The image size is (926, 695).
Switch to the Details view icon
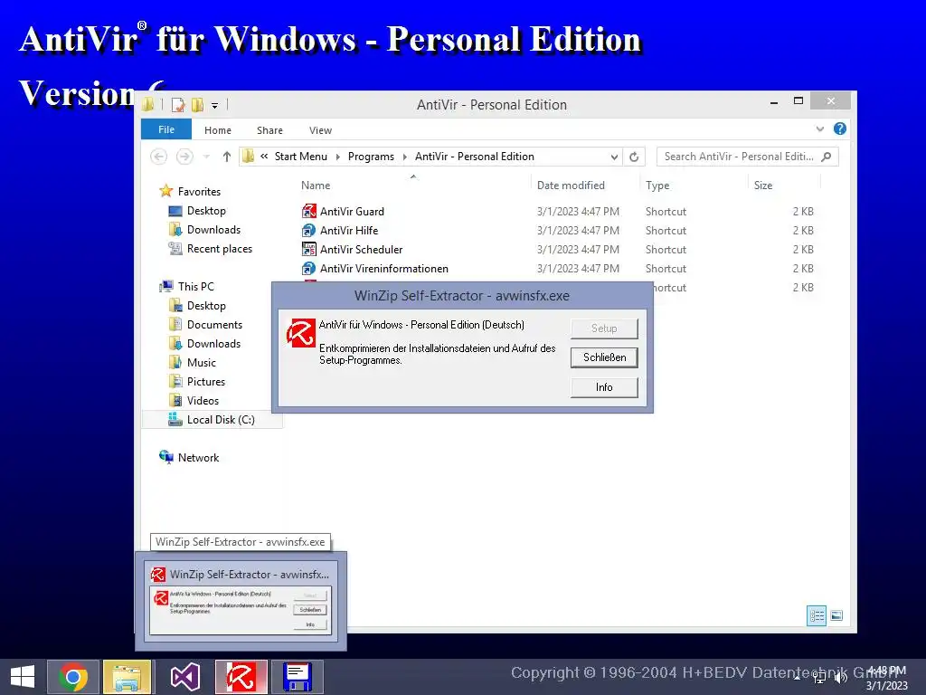point(817,615)
